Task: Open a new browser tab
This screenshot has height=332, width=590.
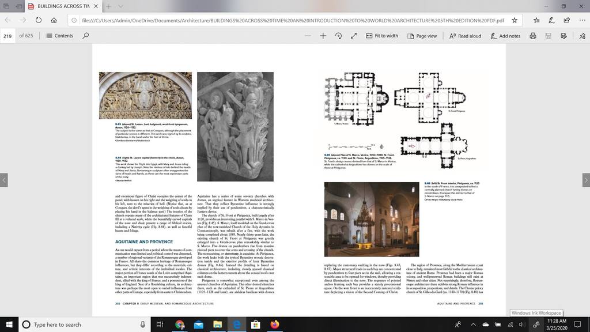Action: click(x=108, y=6)
